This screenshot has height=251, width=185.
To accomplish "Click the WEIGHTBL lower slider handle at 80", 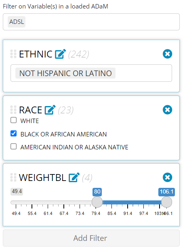I will click(x=97, y=202).
